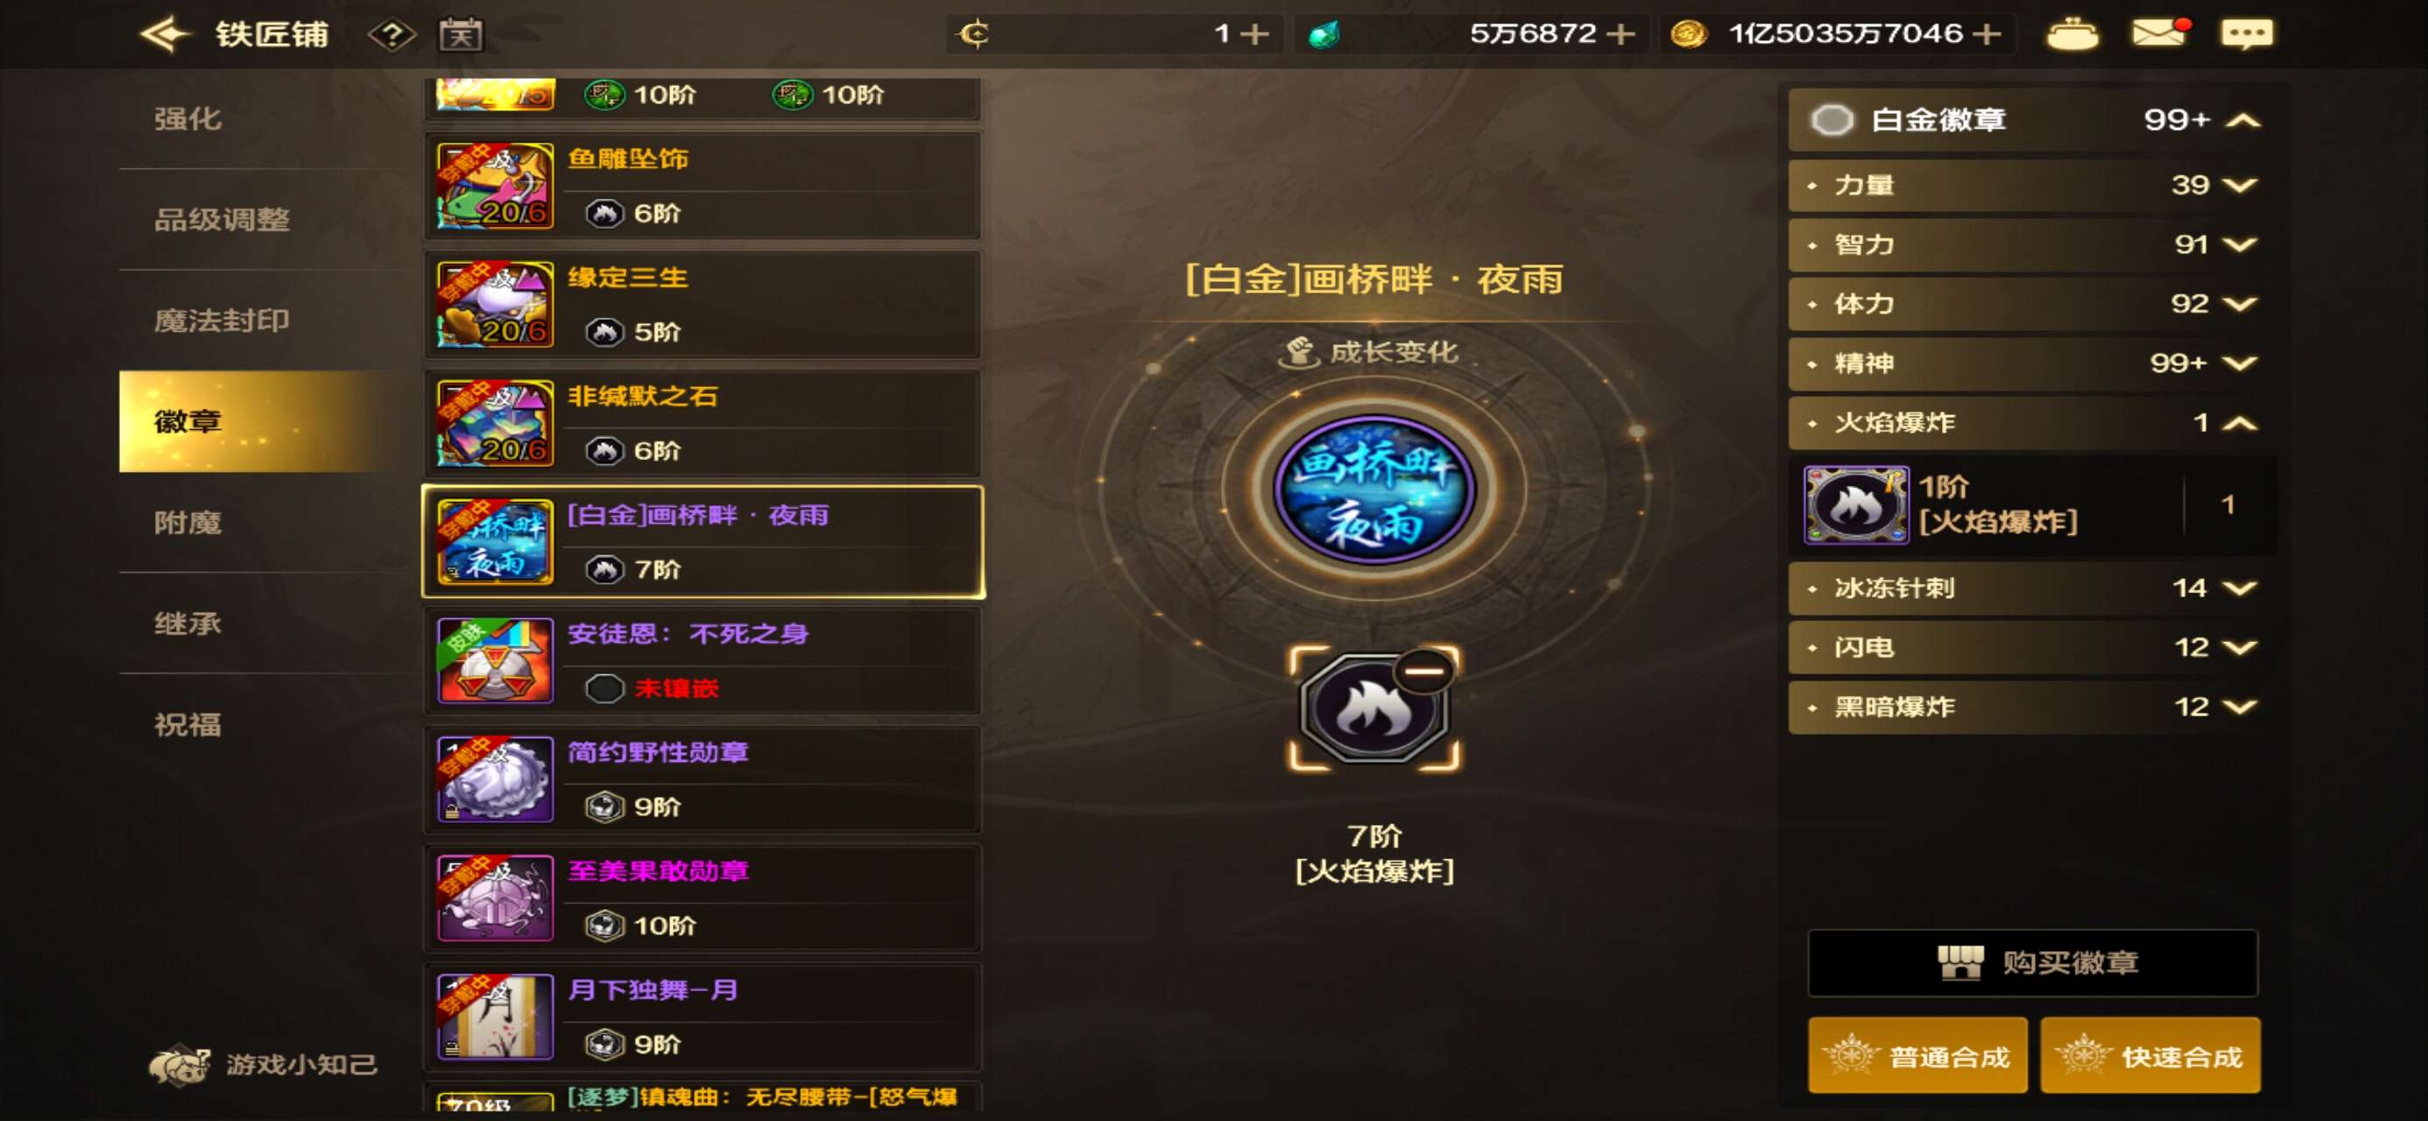
Task: Click the 成长变化 growth icon
Action: pyautogui.click(x=1300, y=353)
